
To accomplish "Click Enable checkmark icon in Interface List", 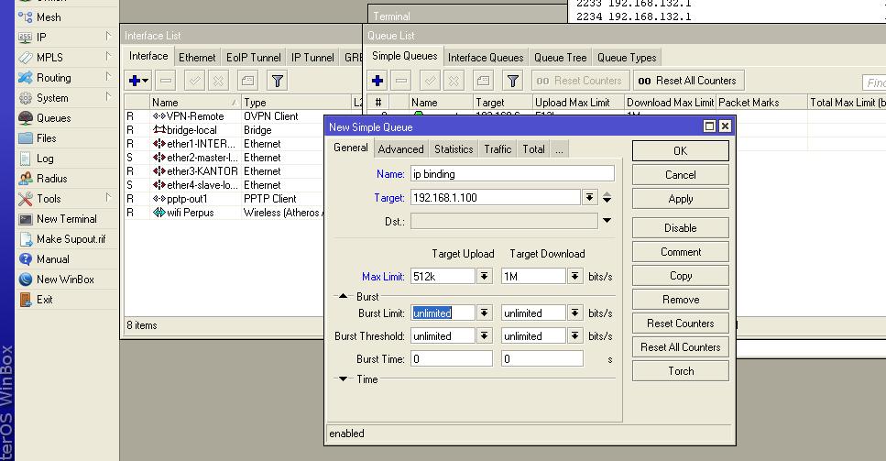I will tap(194, 81).
